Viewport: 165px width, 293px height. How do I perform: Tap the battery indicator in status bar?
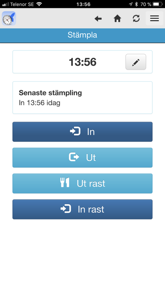point(158,4)
